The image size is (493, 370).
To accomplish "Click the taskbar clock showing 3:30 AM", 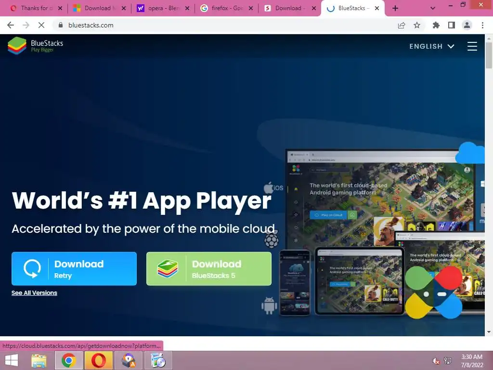I will (472, 361).
